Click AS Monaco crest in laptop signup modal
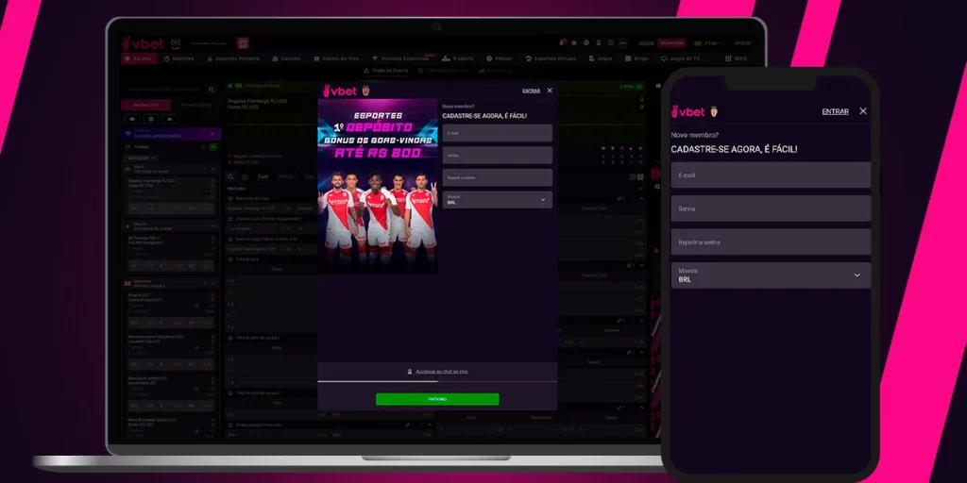Screen dimensions: 967x483 tap(365, 91)
